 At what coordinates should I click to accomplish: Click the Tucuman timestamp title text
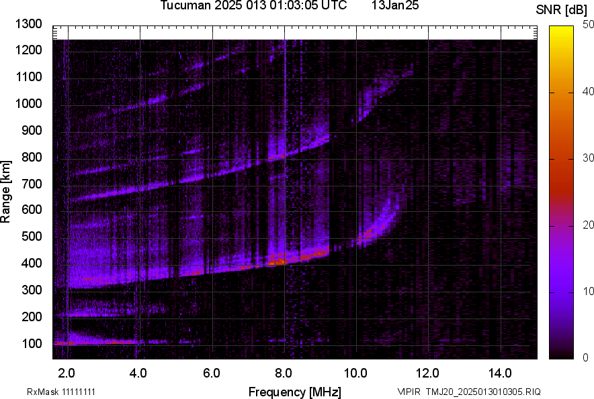click(x=253, y=6)
